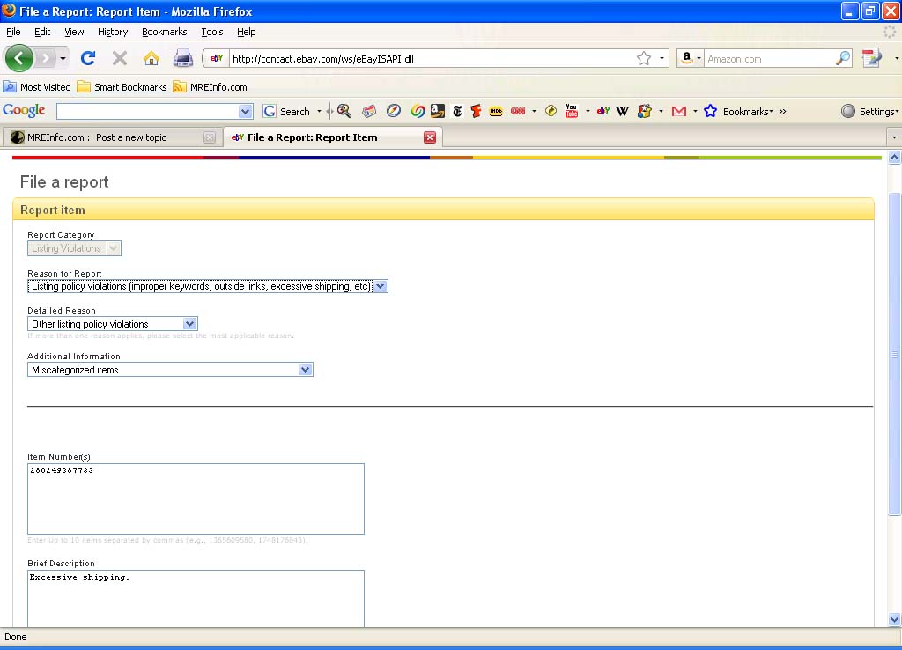902x650 pixels.
Task: Open YouTube from the Google toolbar
Action: click(x=571, y=111)
